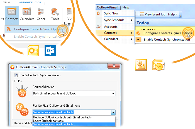Open the toolbar overflow options arrow
The image size is (195, 129).
[180, 16]
